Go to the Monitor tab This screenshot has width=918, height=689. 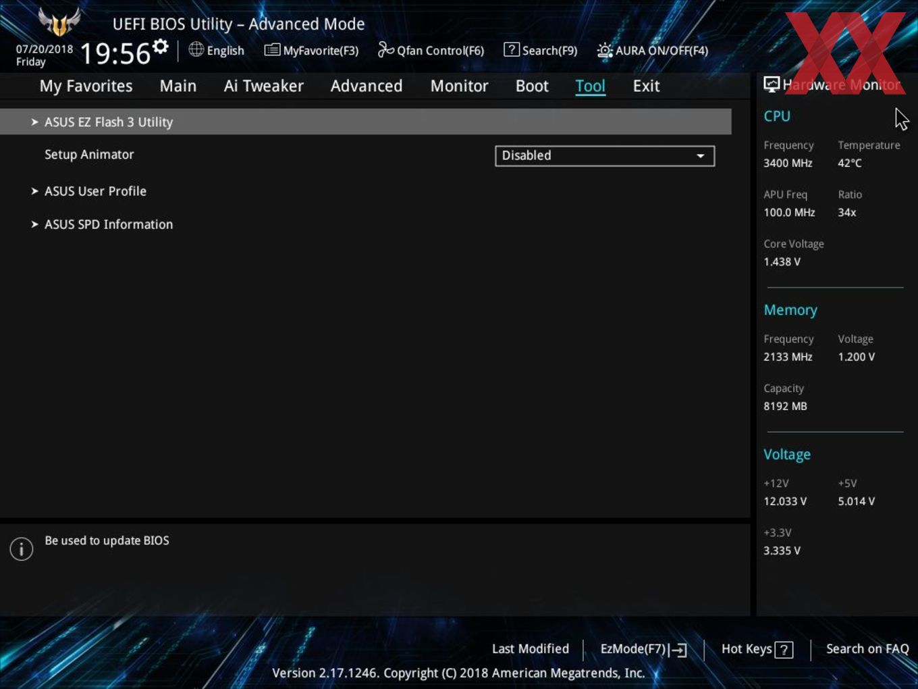point(460,86)
